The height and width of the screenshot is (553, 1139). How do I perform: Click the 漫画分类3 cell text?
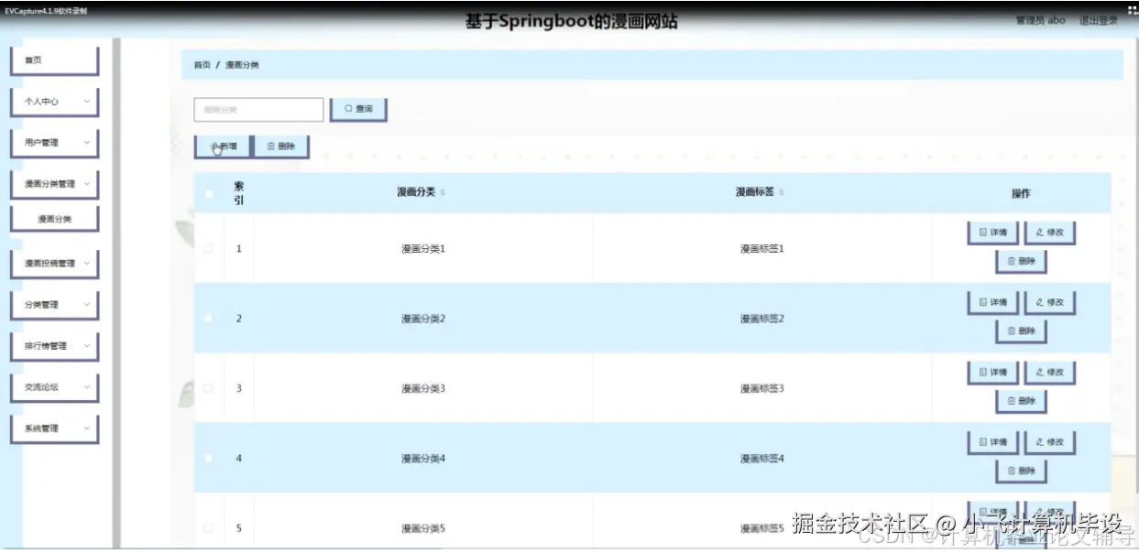[x=422, y=388]
